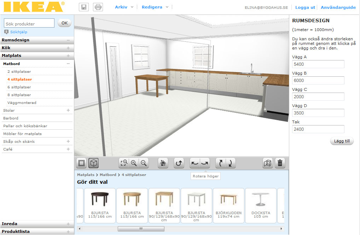Click the zoom out magnifier icon
The width and height of the screenshot is (360, 235).
(144, 163)
